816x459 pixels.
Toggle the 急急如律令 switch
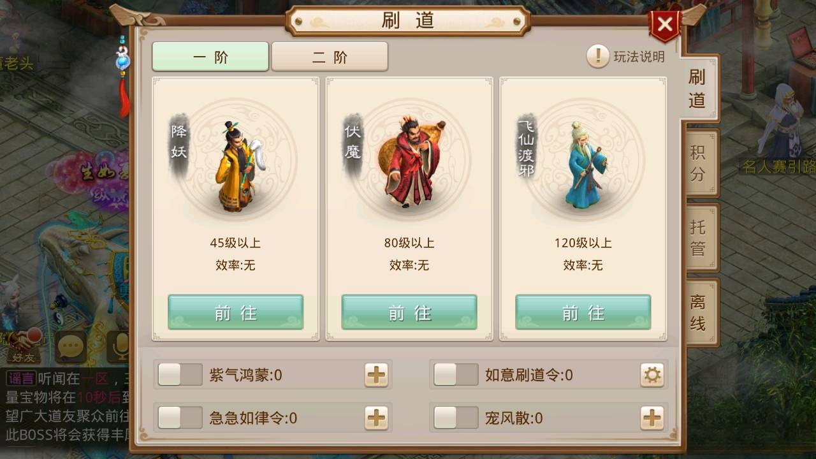click(x=180, y=418)
